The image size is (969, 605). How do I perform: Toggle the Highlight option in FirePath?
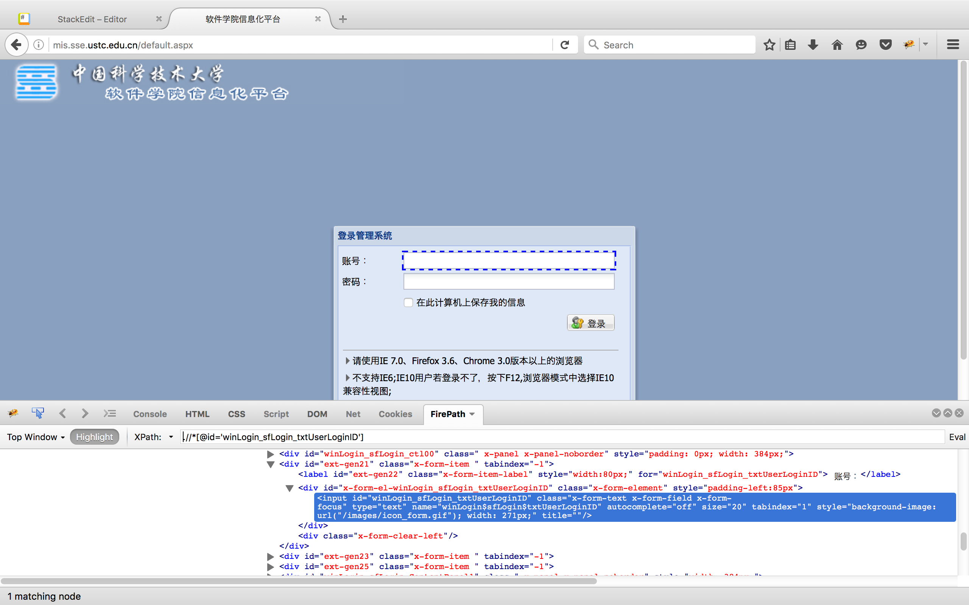[x=95, y=436]
